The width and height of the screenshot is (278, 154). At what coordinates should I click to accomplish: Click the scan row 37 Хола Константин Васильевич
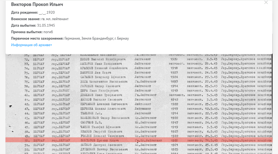[x=97, y=82]
